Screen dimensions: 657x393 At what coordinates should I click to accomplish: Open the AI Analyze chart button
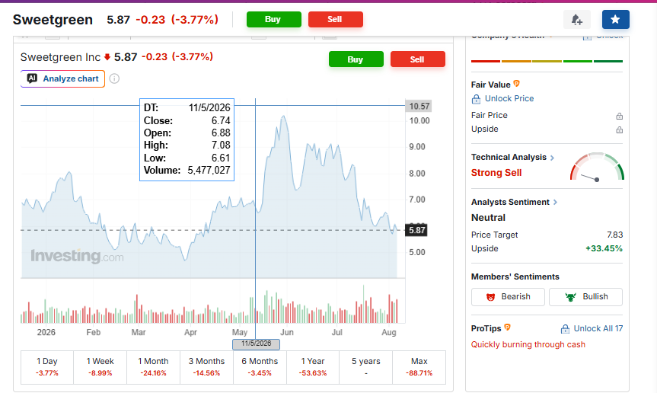[63, 78]
